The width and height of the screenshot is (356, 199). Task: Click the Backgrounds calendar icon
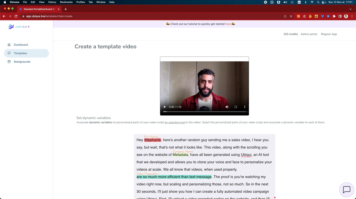[x=9, y=61]
